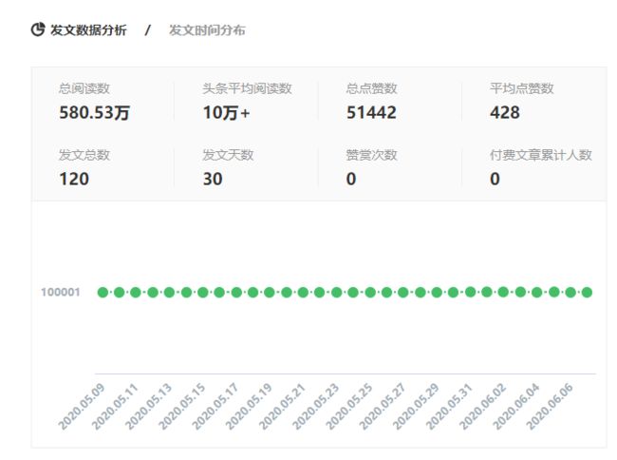Click the 10万+ average reads value
Image resolution: width=617 pixels, height=460 pixels.
226,113
